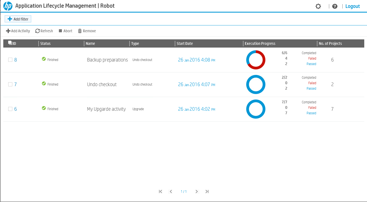
Task: Jump to the last page
Action: tap(207, 192)
